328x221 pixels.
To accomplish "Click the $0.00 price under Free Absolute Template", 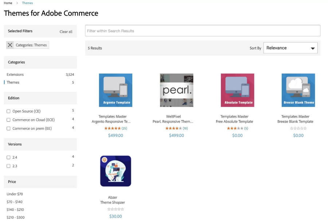I will coord(237,136).
